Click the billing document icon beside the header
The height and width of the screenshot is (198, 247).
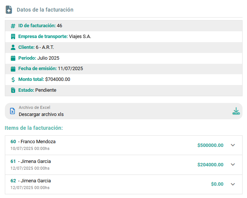(9, 10)
